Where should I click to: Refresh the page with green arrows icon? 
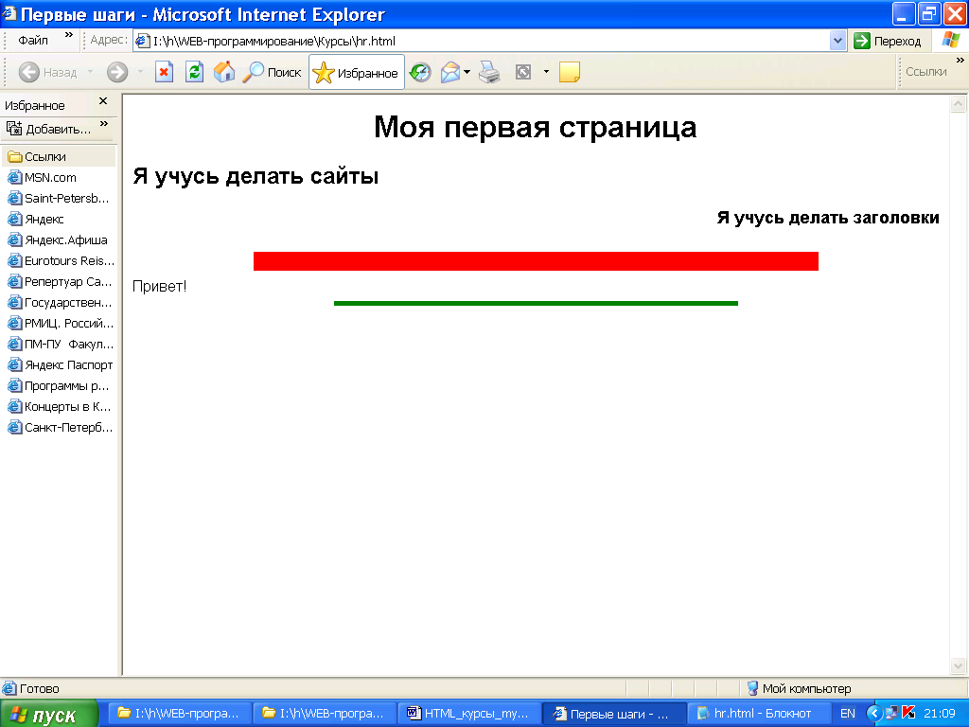[x=194, y=72]
